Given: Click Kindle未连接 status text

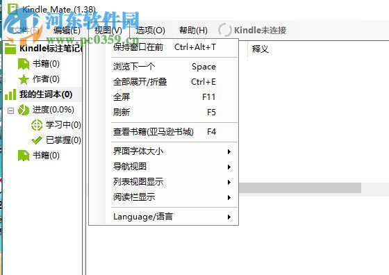Looking at the screenshot, I should [260, 31].
